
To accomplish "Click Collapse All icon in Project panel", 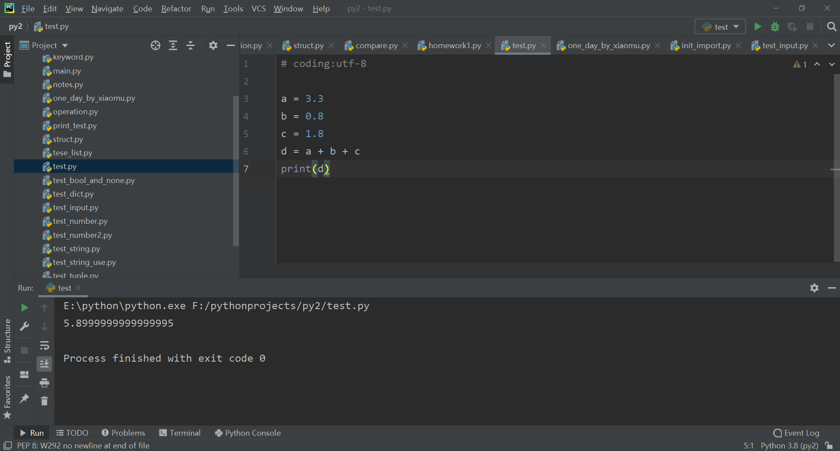I will 191,46.
